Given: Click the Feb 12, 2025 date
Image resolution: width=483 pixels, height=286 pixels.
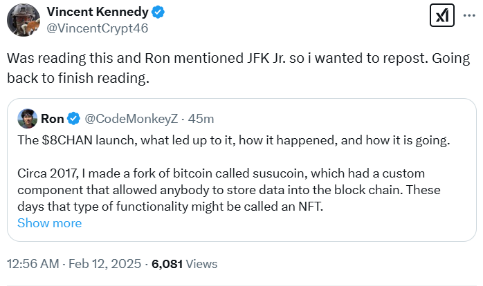Looking at the screenshot, I should point(107,264).
